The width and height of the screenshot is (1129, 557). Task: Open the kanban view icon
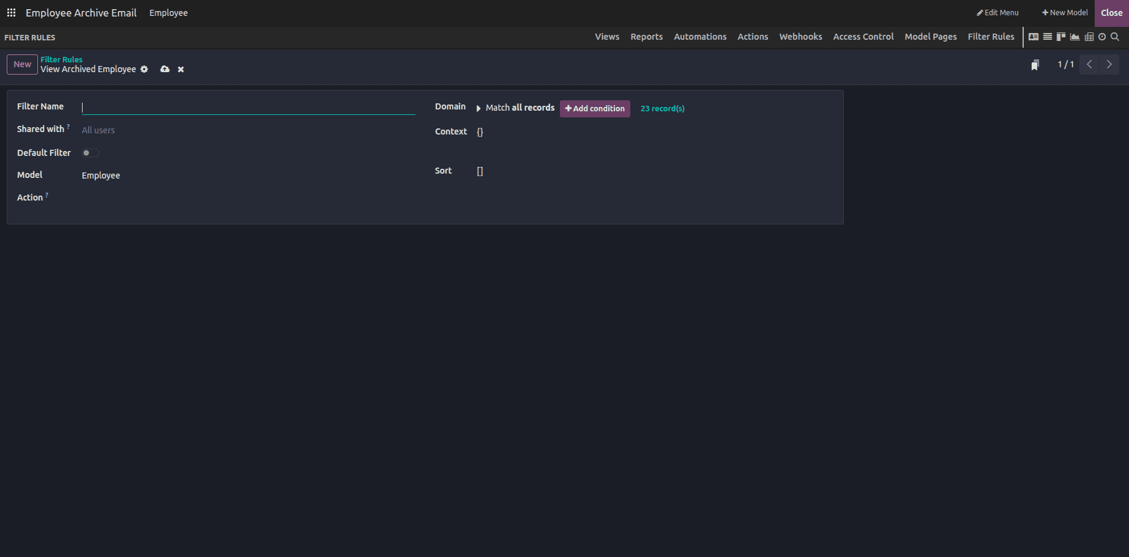(x=1060, y=37)
